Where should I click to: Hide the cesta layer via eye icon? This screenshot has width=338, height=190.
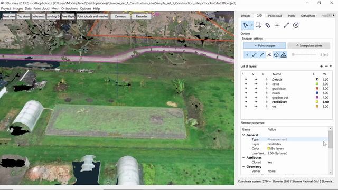coord(256,84)
